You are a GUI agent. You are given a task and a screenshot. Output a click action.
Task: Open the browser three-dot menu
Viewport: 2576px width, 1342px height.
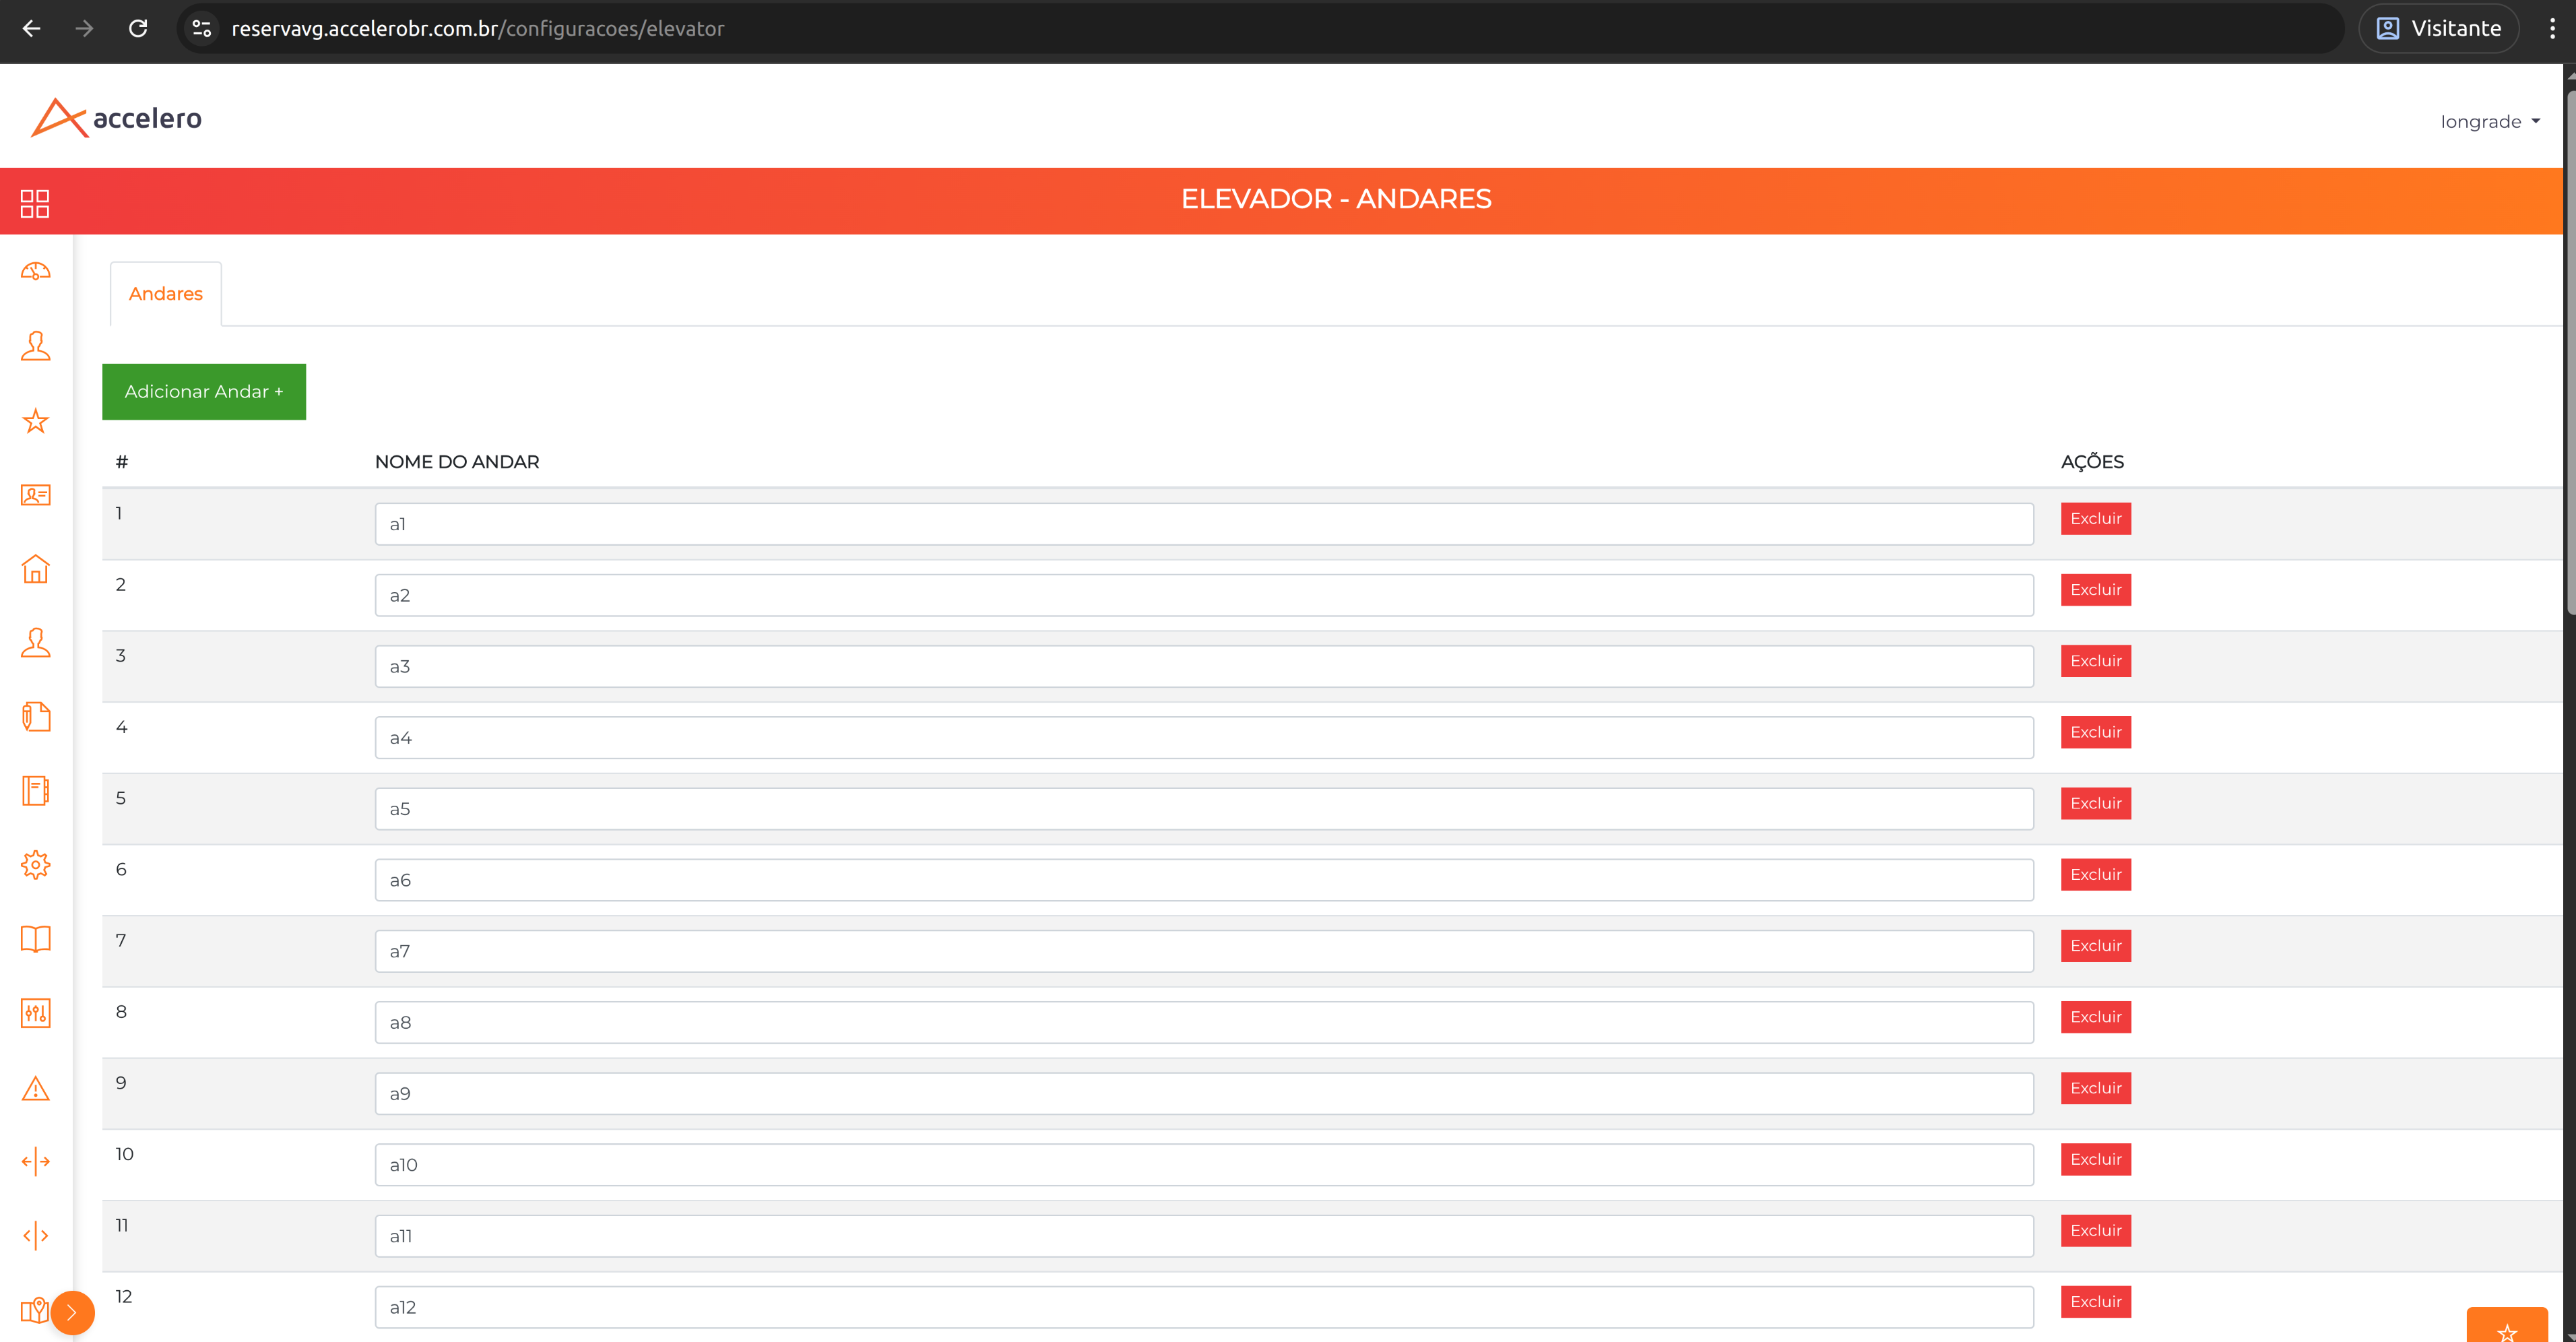click(x=2552, y=28)
